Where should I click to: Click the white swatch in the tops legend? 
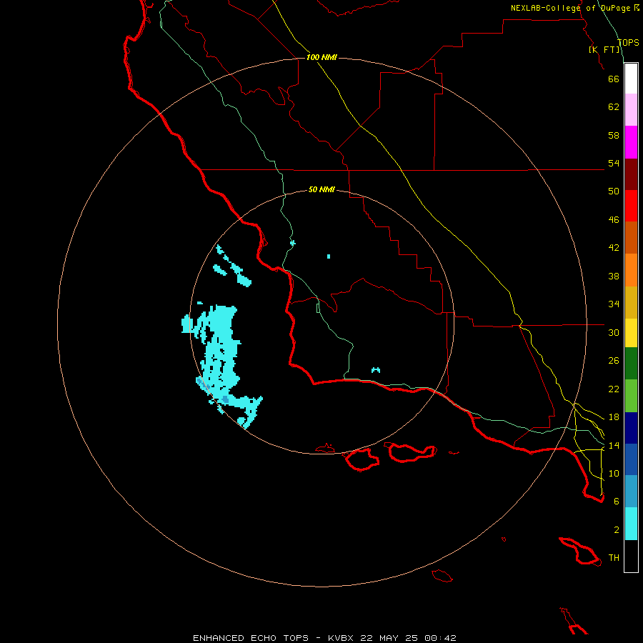pos(631,79)
